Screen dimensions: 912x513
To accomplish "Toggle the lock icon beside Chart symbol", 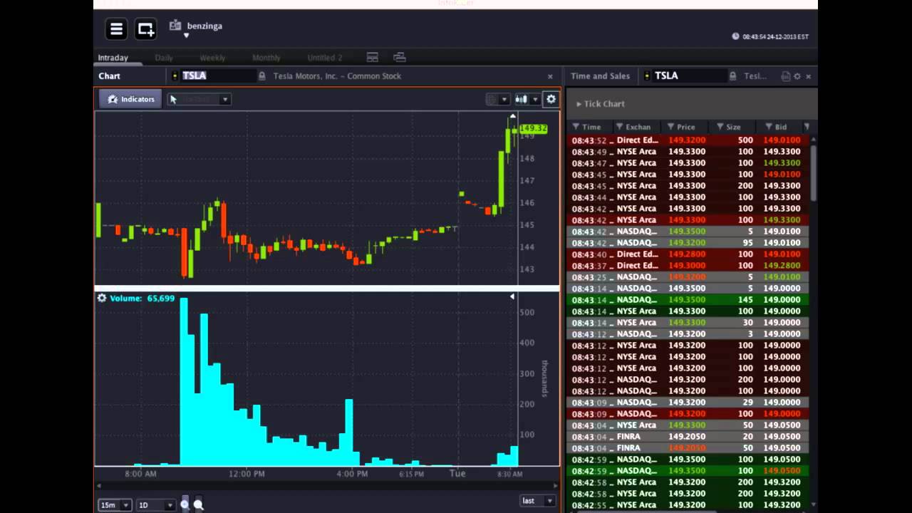I will [x=262, y=76].
